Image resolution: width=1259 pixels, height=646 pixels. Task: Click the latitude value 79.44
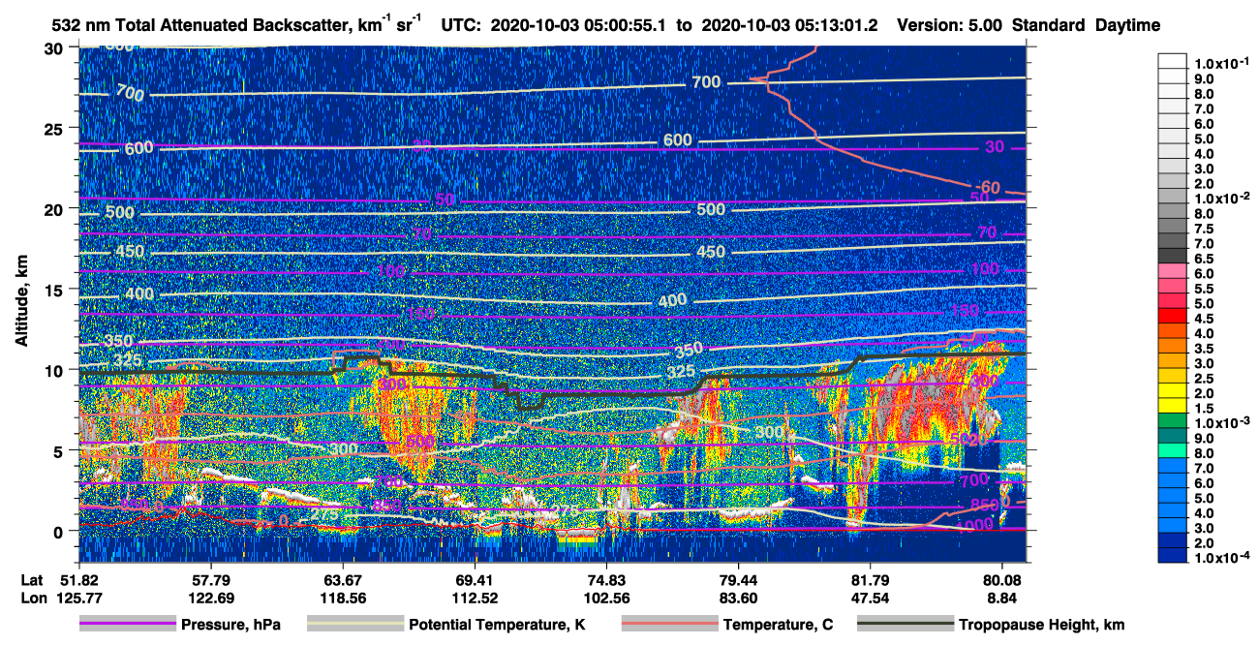[738, 579]
